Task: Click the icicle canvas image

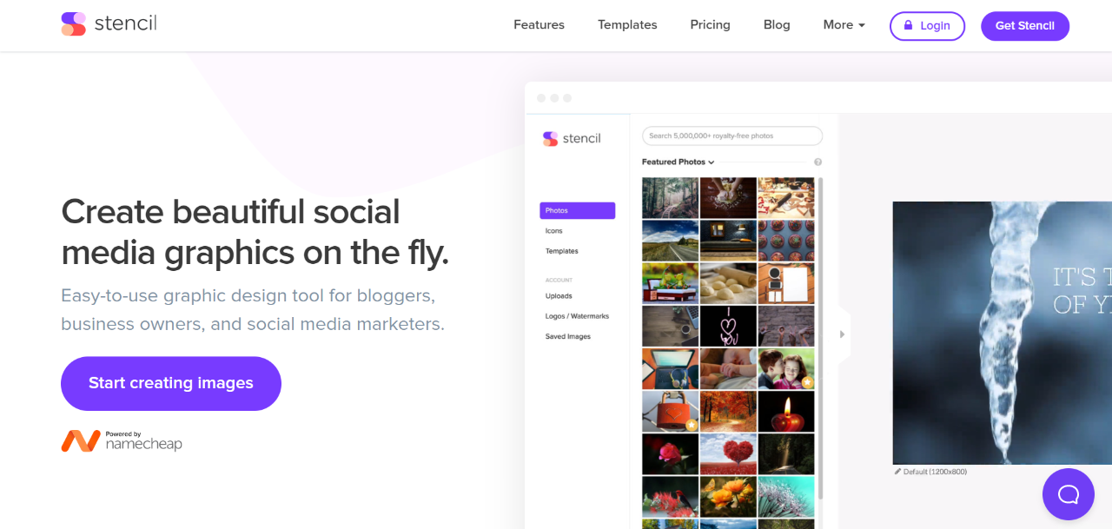Action: (x=1003, y=333)
